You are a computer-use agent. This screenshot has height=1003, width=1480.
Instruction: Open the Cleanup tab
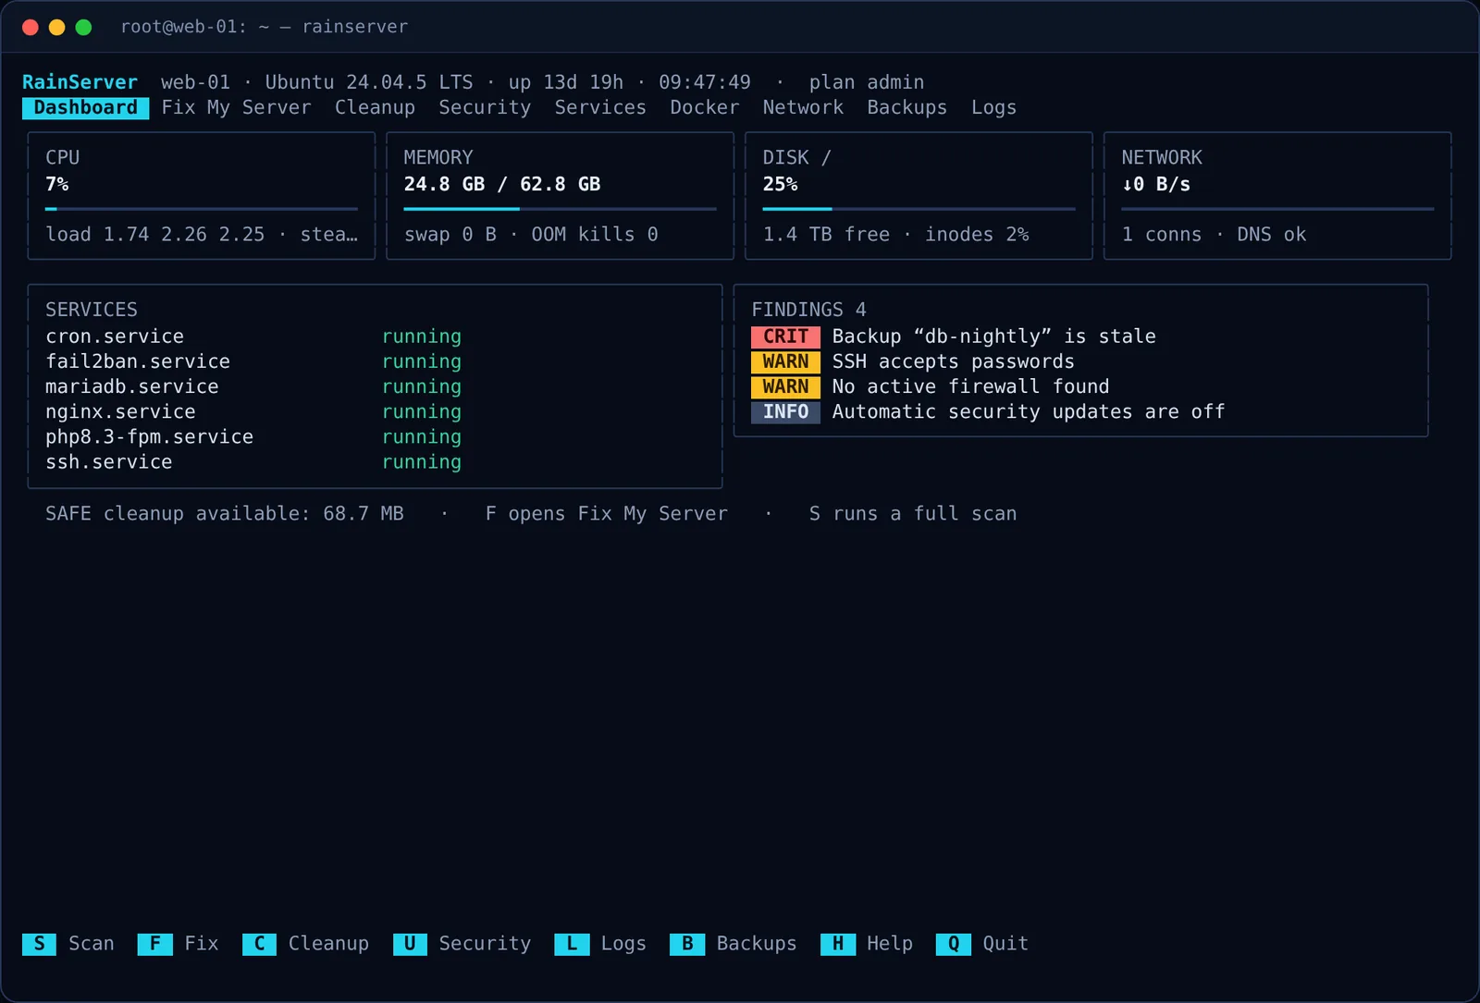tap(375, 108)
